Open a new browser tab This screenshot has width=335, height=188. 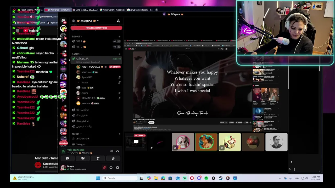pos(157,10)
